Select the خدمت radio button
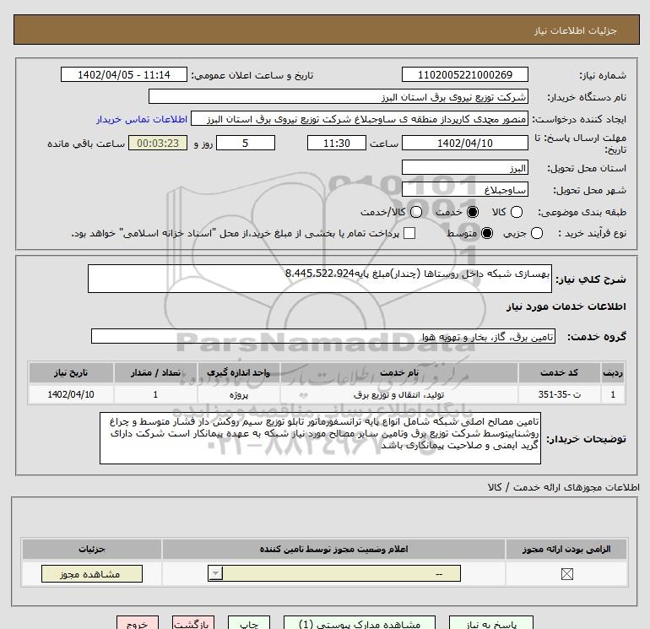Image resolution: width=650 pixels, height=629 pixels. click(472, 212)
